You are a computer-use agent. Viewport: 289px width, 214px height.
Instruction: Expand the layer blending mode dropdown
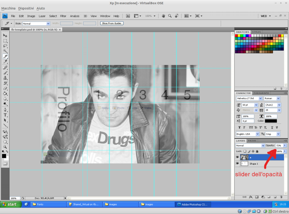[x=263, y=146]
